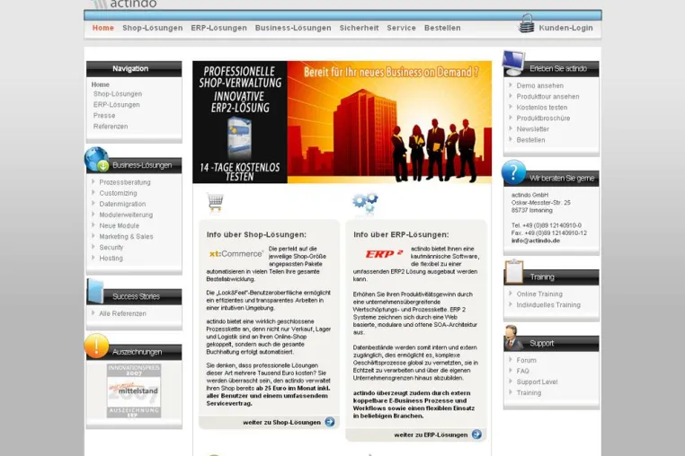Go to Referenzen in the sidebar

(x=111, y=127)
